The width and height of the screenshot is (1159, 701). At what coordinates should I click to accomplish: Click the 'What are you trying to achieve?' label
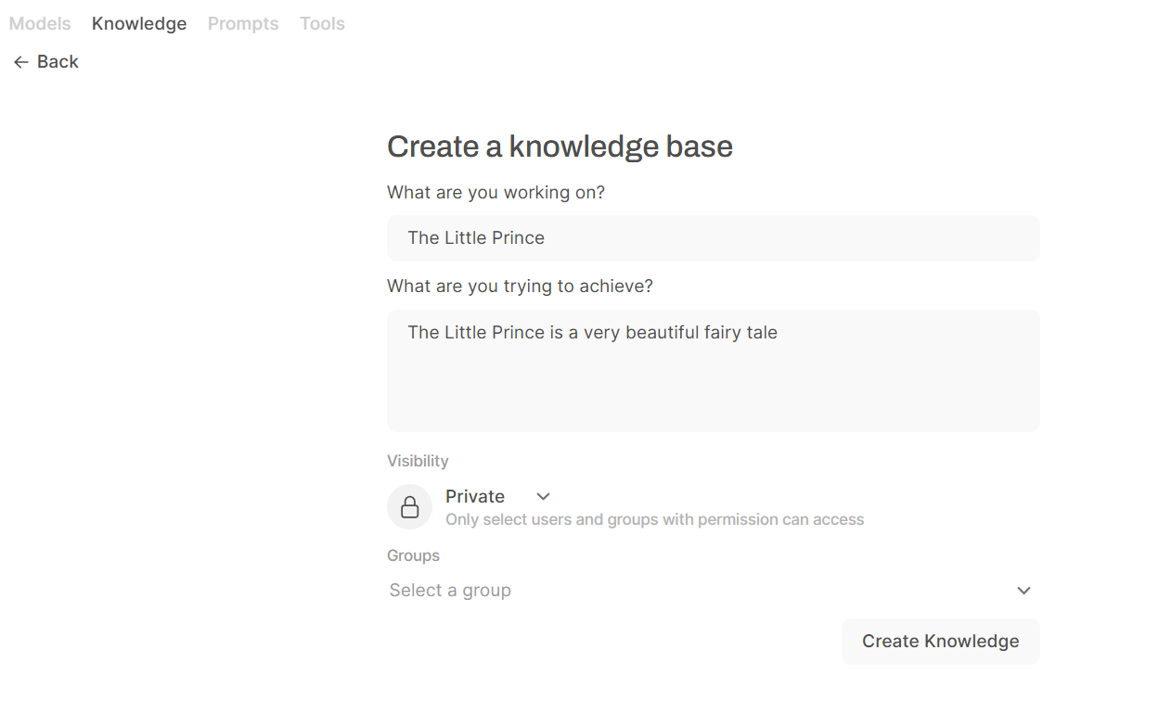(x=520, y=287)
